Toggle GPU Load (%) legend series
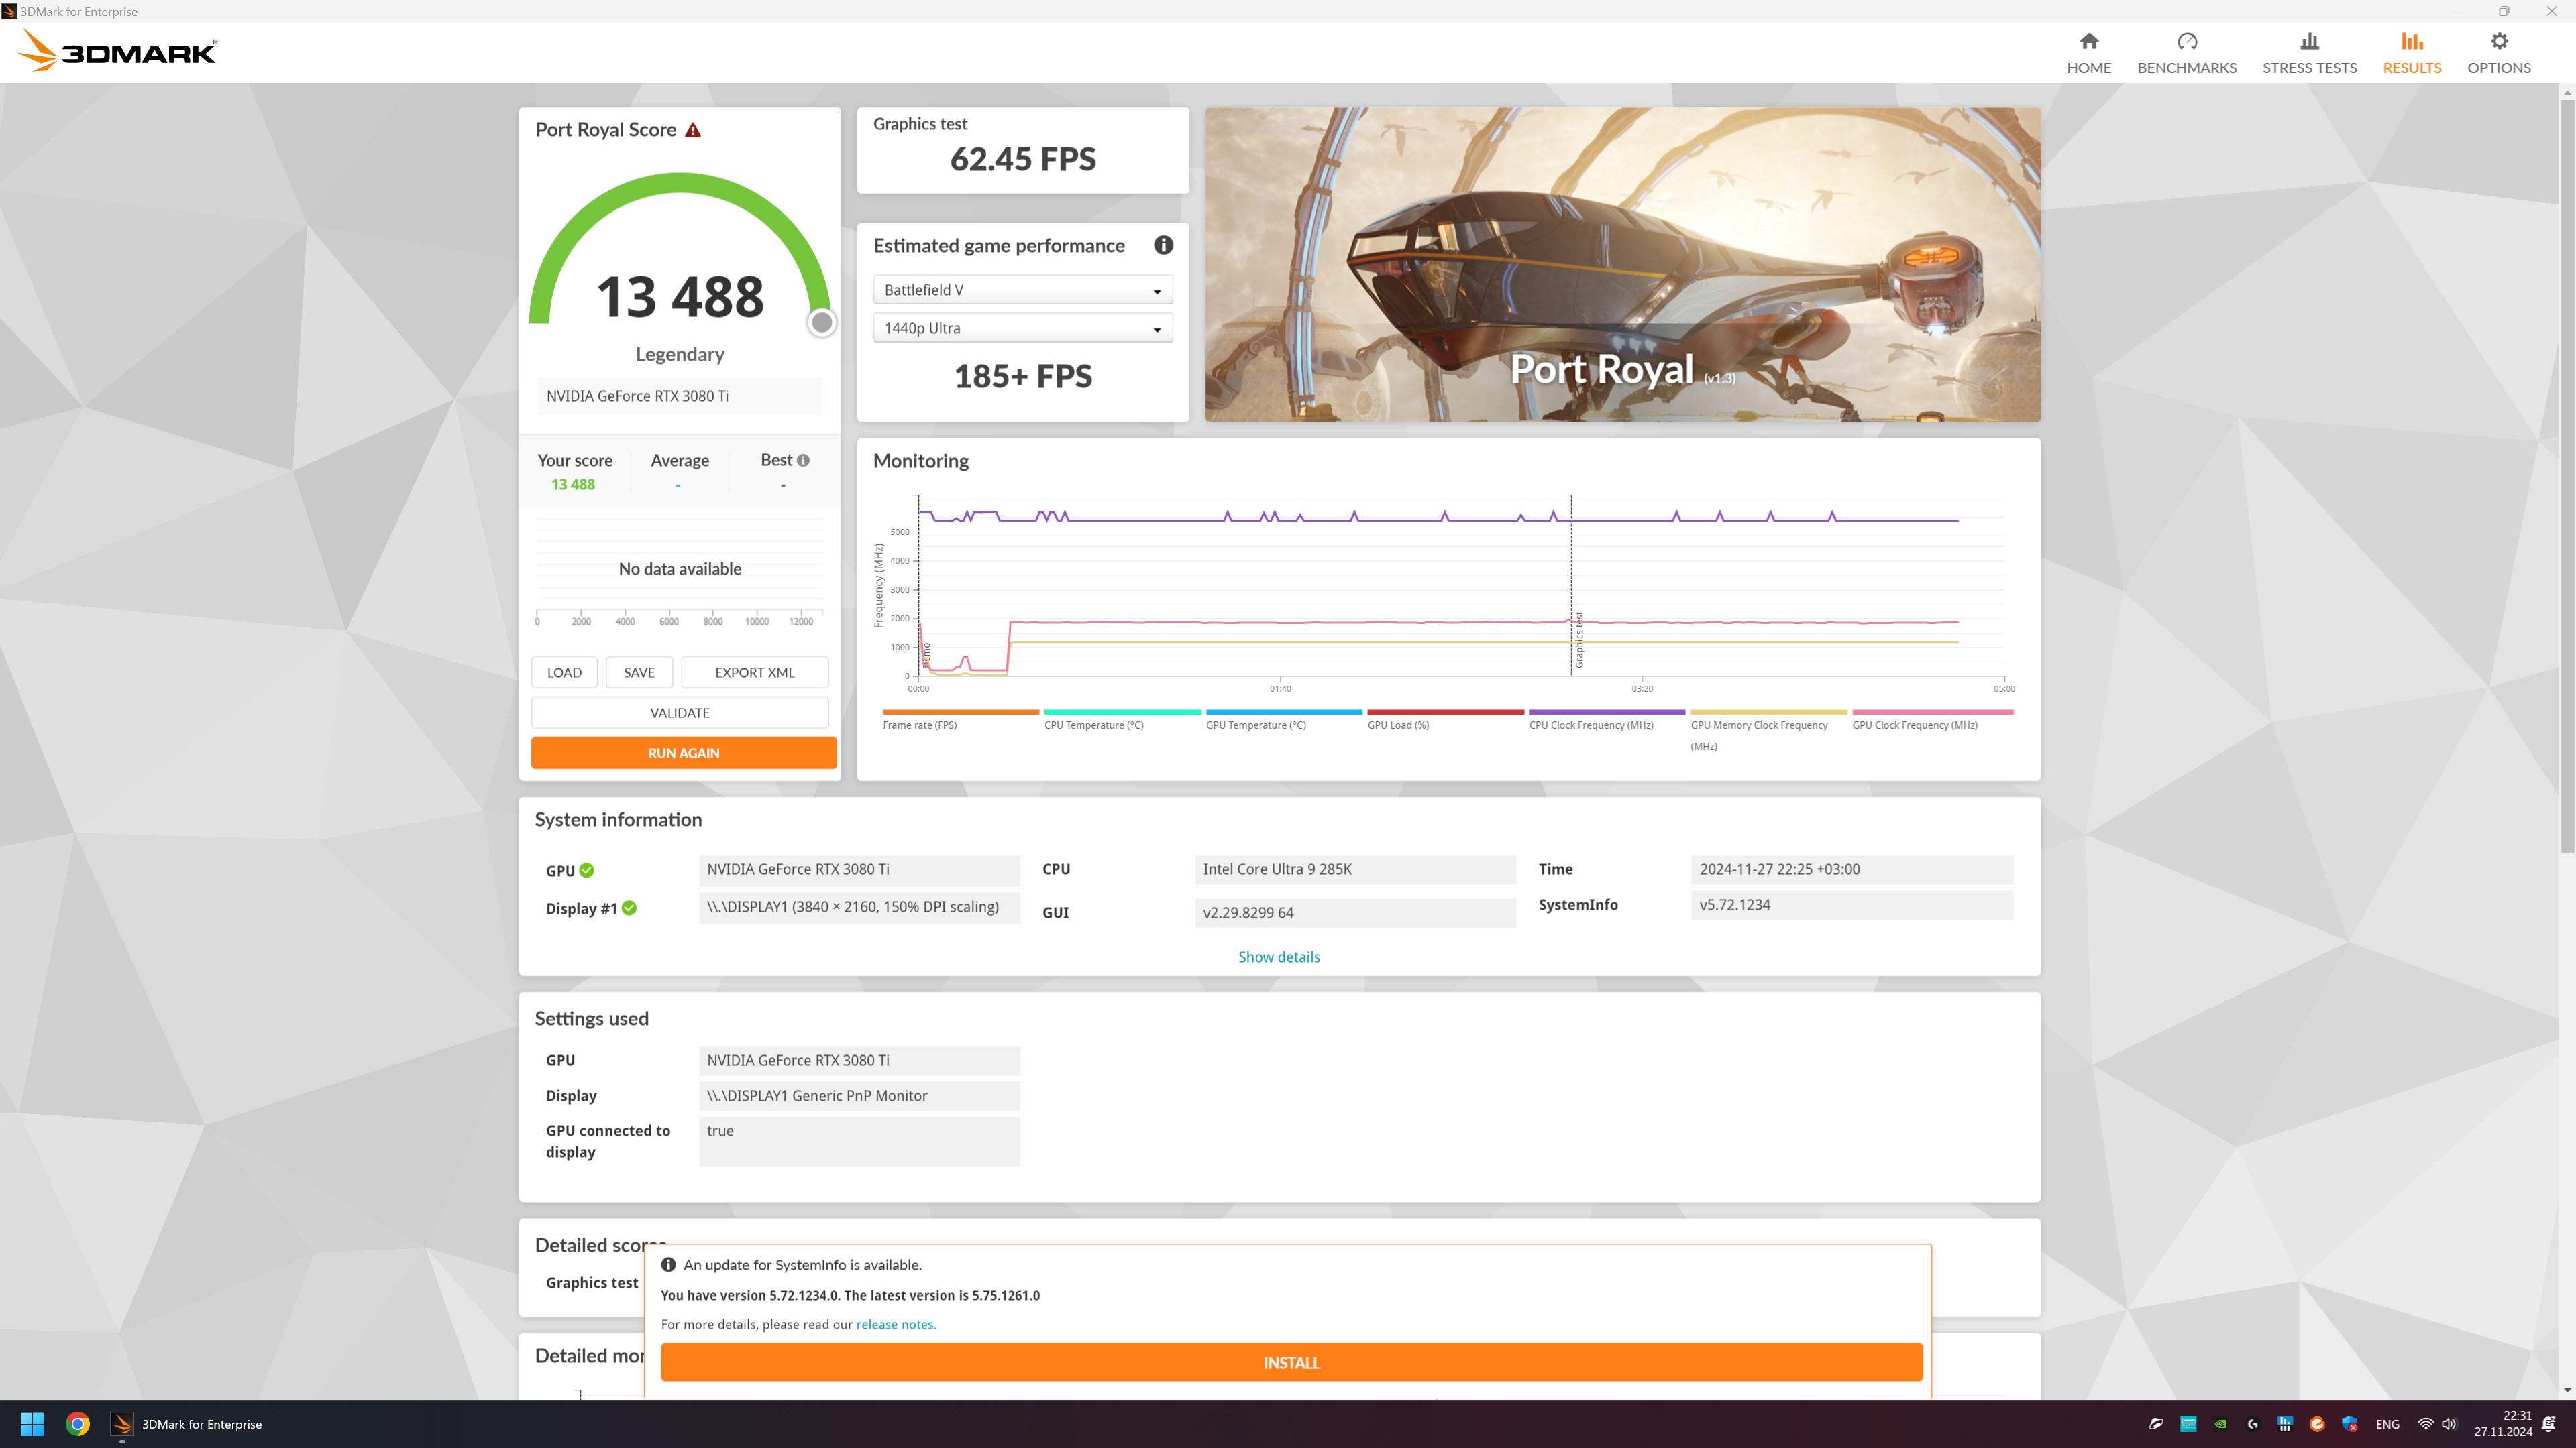The height and width of the screenshot is (1448, 2576). (1397, 725)
